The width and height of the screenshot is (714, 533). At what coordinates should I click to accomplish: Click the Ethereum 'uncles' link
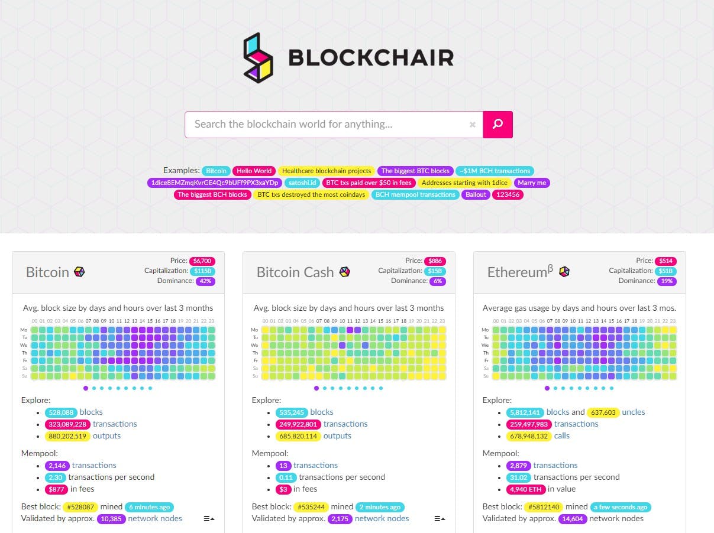tap(634, 412)
